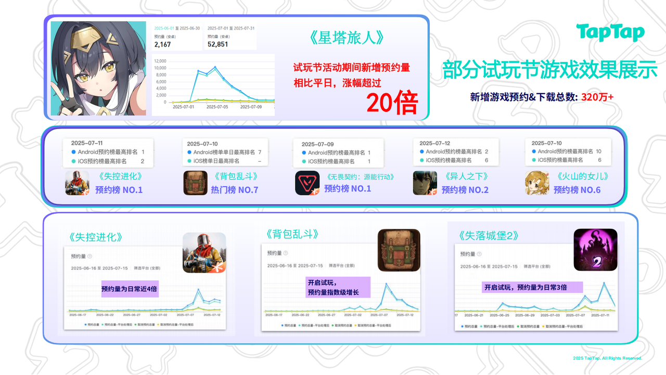Click the 52,851 reservation value
The width and height of the screenshot is (666, 375).
click(x=217, y=44)
